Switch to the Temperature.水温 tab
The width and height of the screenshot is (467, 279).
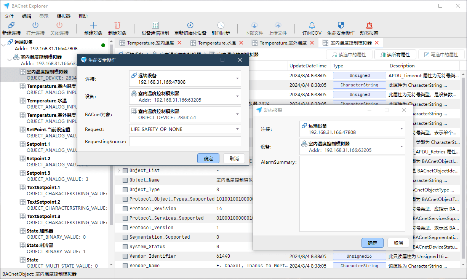pos(216,43)
